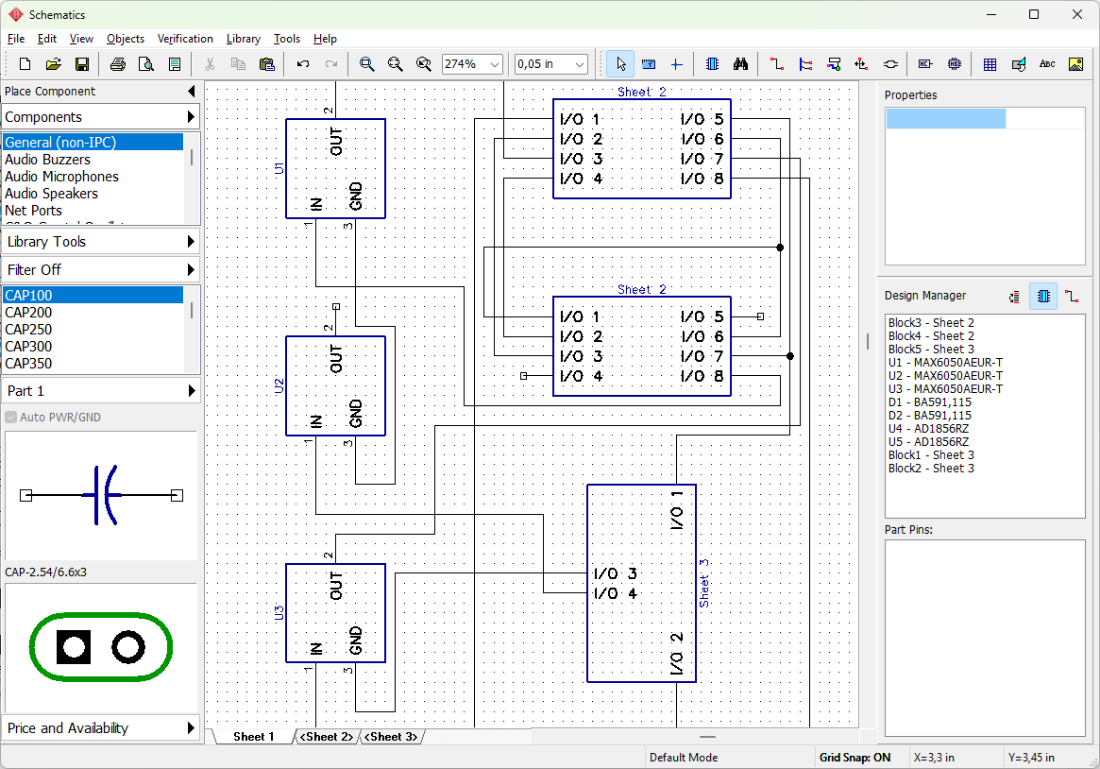This screenshot has height=769, width=1100.
Task: Open print preview
Action: (146, 64)
